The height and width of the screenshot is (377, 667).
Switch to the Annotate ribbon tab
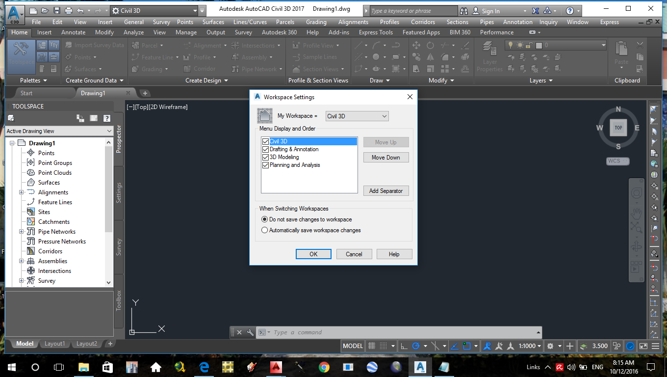coord(73,32)
